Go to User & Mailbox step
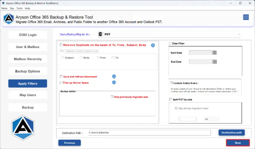255x149 pixels. point(28,47)
